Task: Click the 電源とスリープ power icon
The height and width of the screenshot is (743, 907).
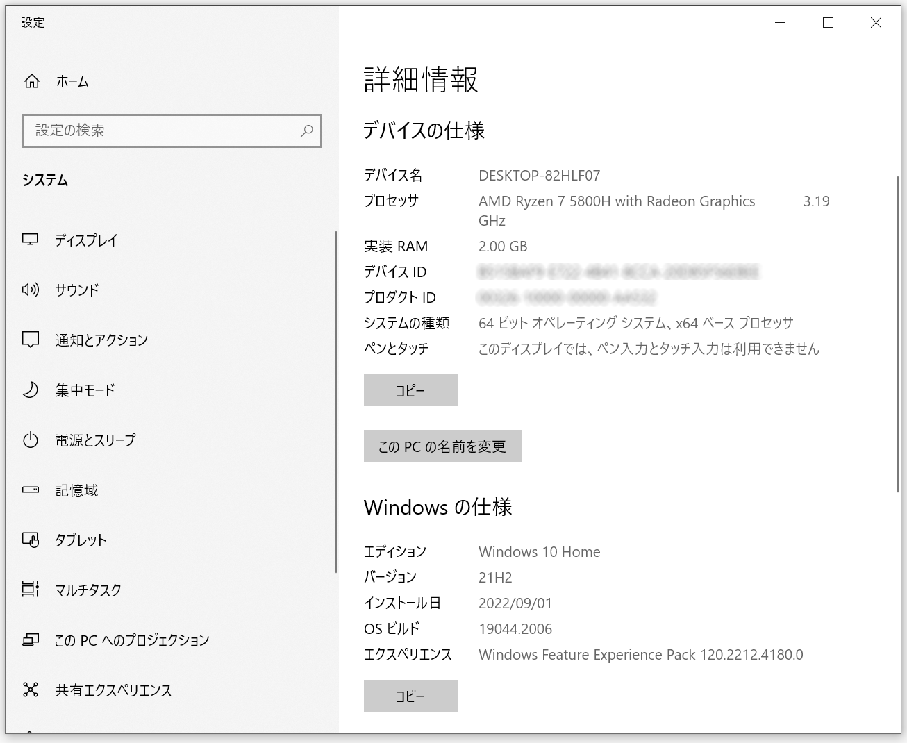Action: 31,440
